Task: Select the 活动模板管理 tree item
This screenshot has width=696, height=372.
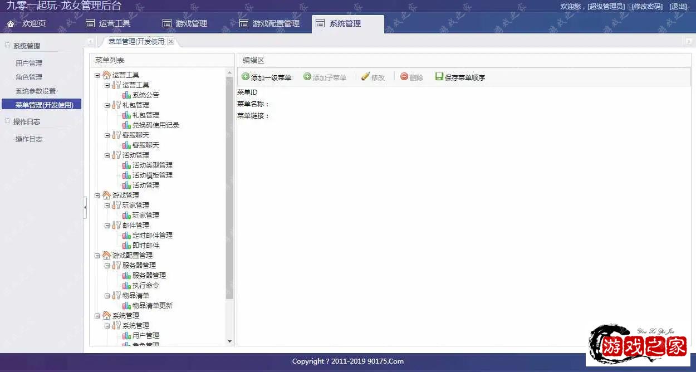Action: pos(152,175)
